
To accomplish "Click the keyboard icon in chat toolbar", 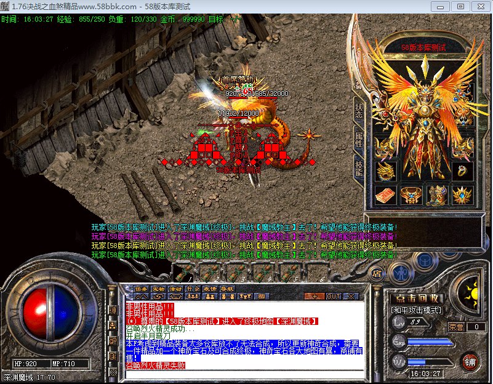I will [262, 297].
